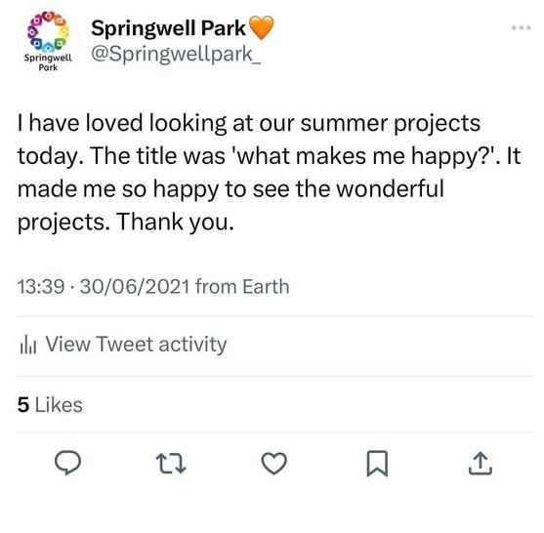544x533 pixels.
Task: Click the tweet text about summer projects
Action: coord(270,173)
